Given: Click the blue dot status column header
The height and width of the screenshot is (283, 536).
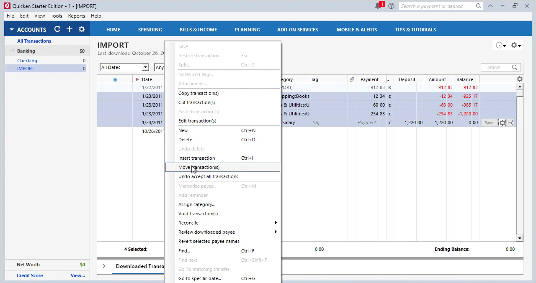Looking at the screenshot, I should click(115, 79).
